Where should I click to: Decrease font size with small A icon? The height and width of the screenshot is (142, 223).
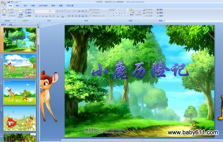[x=61, y=11]
